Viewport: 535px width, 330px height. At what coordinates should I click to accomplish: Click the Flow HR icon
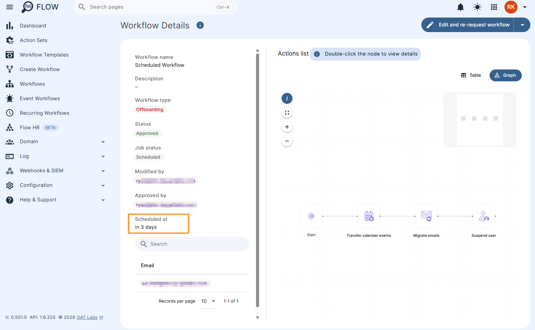point(10,128)
